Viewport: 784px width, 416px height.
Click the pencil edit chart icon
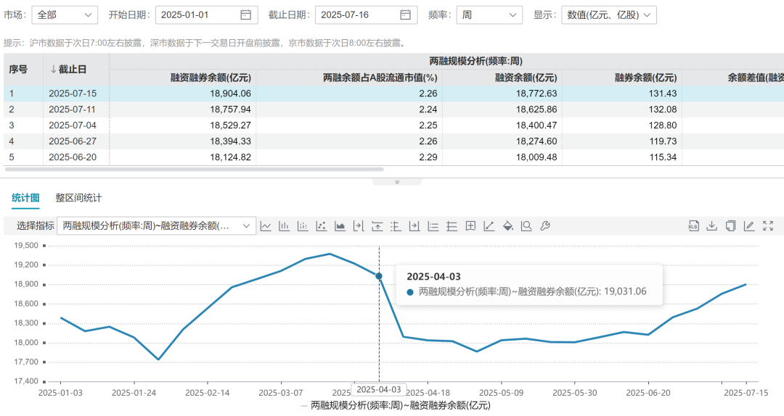coord(749,225)
